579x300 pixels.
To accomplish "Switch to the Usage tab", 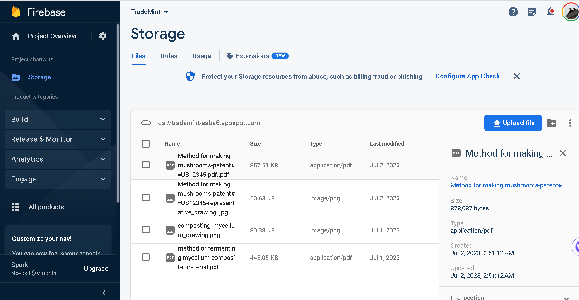I will (x=202, y=56).
